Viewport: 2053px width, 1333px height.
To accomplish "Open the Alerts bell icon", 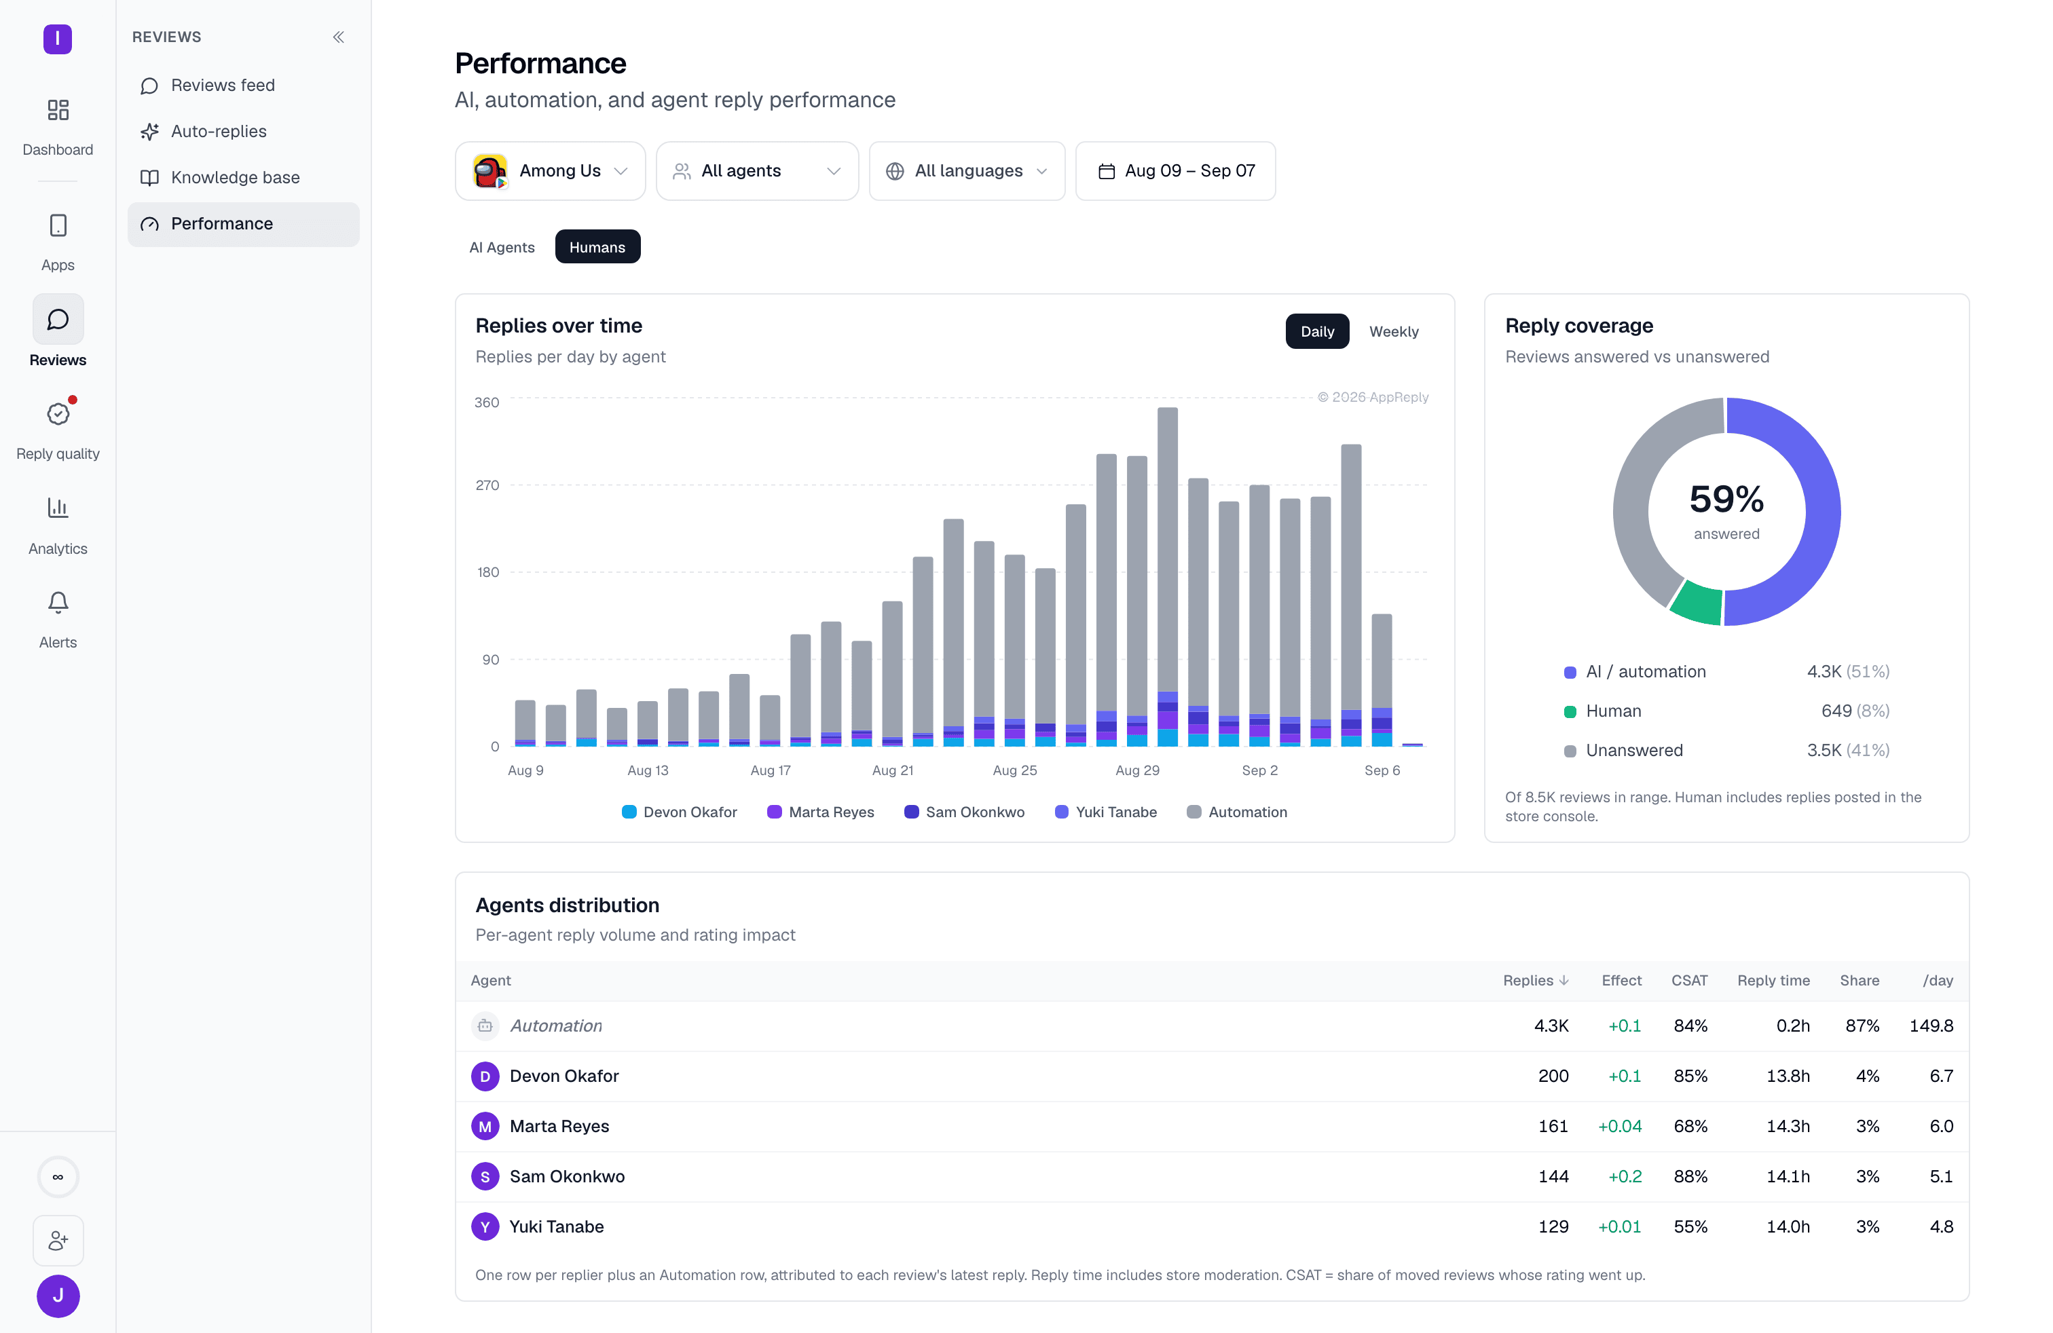I will [58, 602].
